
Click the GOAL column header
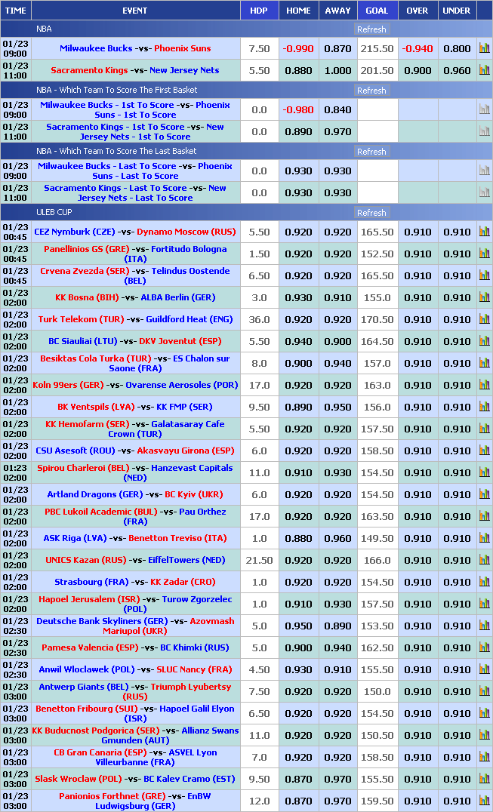(x=377, y=11)
